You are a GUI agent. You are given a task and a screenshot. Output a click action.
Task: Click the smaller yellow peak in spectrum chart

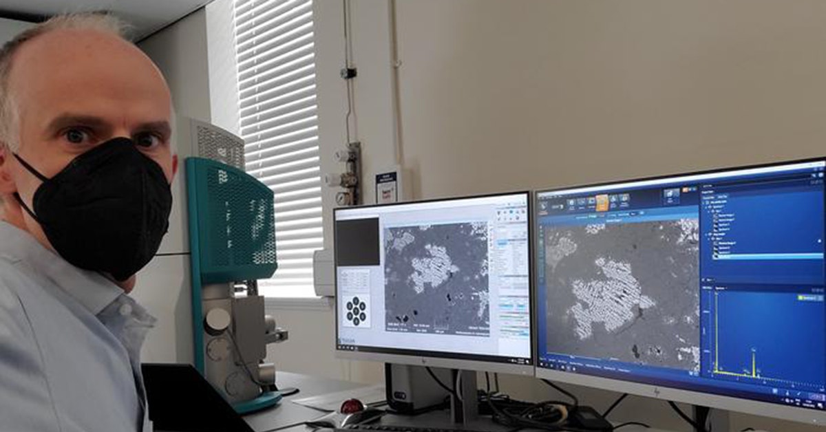pyautogui.click(x=753, y=361)
